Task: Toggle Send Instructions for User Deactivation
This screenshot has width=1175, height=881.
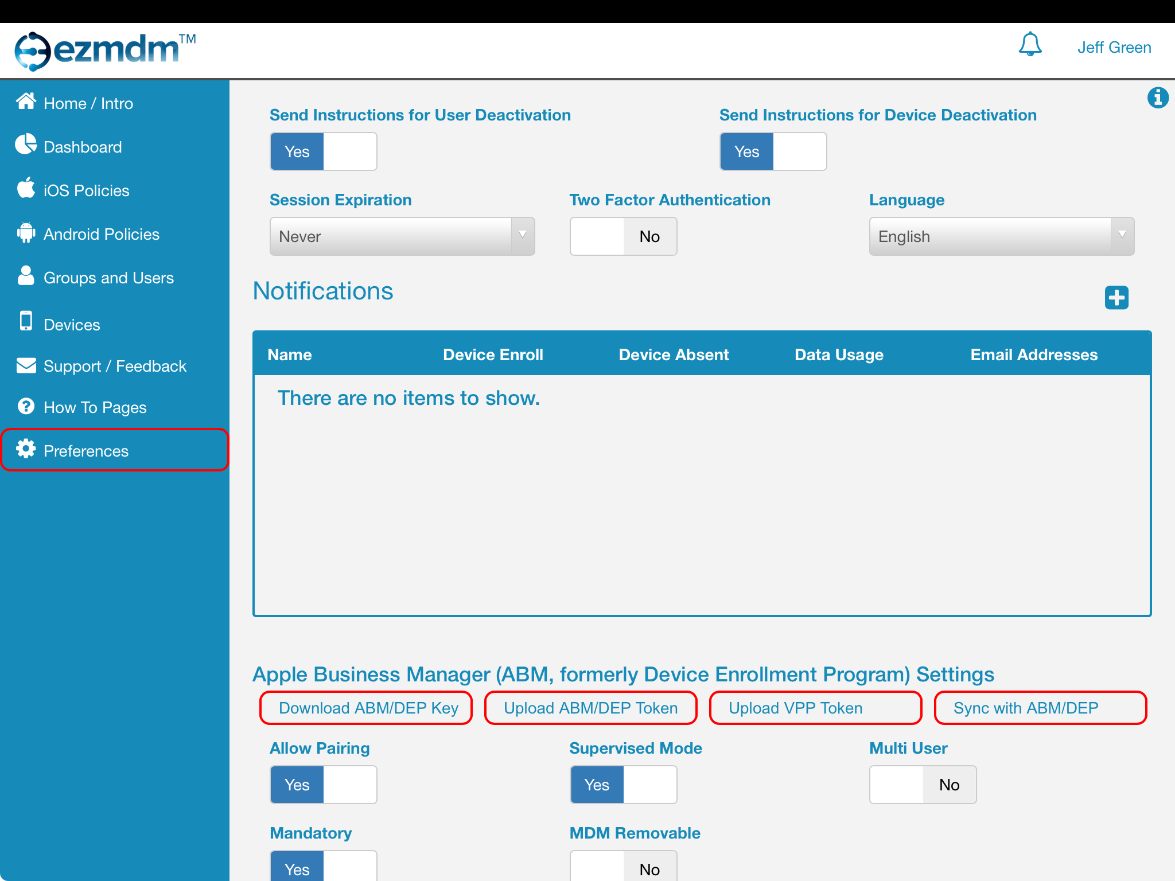Action: [323, 151]
